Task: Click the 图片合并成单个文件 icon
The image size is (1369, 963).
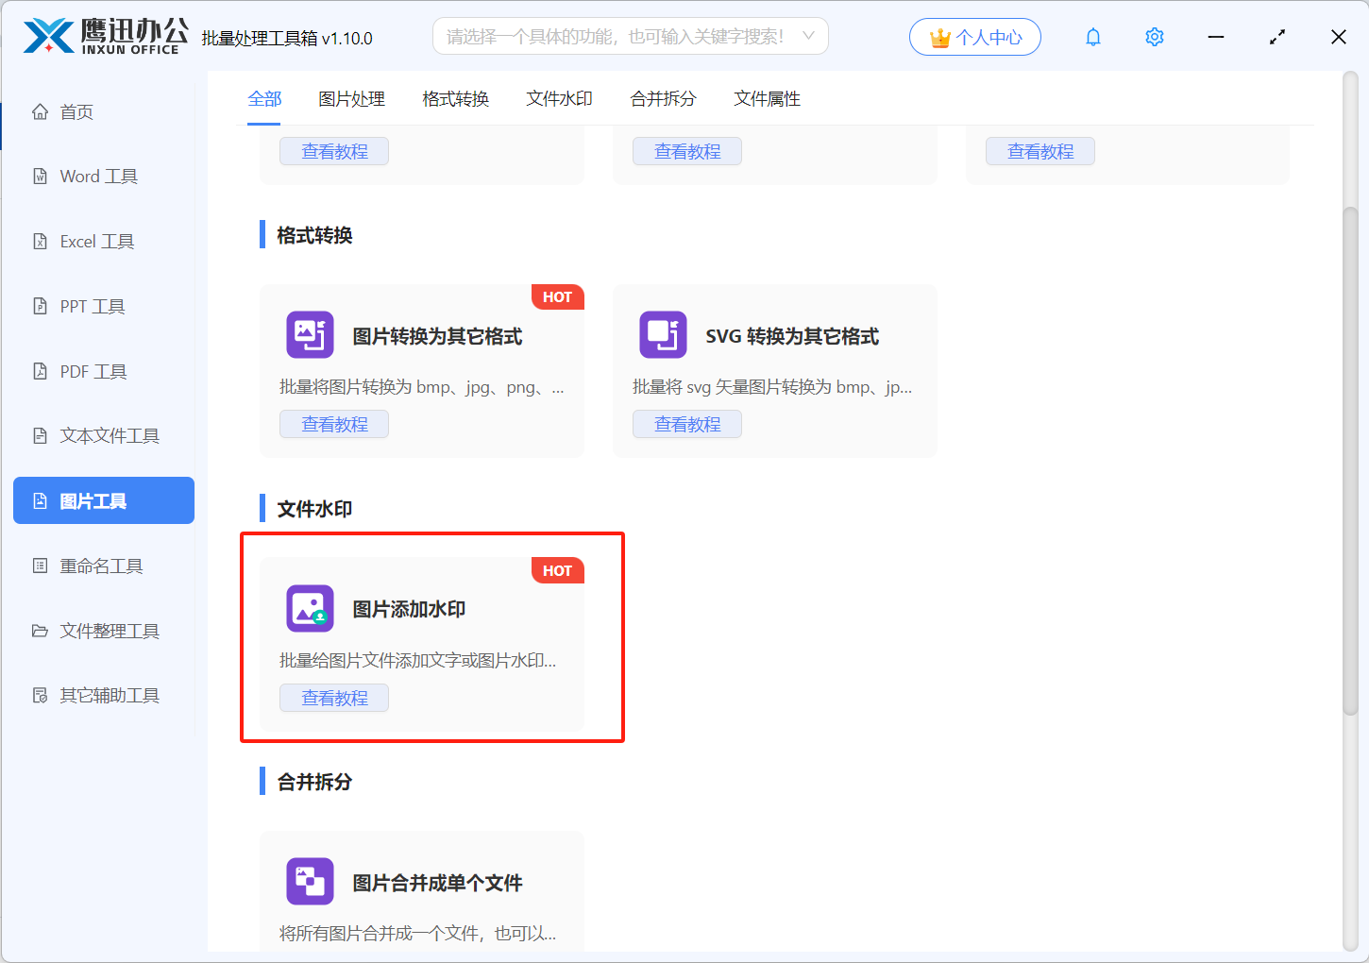Action: [x=311, y=882]
